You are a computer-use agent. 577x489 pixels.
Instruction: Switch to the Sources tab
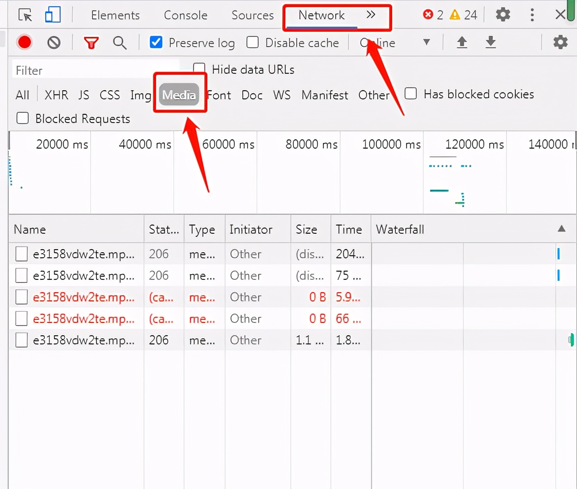pyautogui.click(x=253, y=15)
